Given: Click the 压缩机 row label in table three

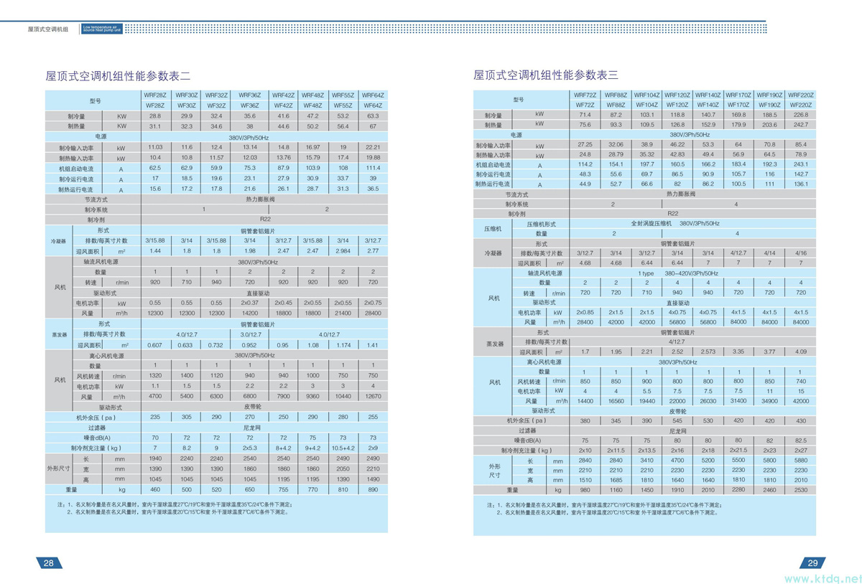Looking at the screenshot, I should (493, 229).
